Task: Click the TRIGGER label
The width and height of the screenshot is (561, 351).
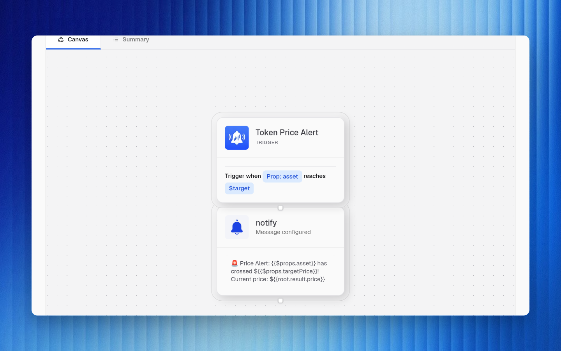Action: [x=267, y=143]
